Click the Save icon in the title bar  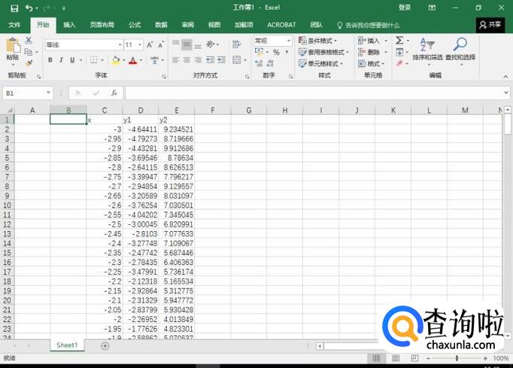(14, 8)
